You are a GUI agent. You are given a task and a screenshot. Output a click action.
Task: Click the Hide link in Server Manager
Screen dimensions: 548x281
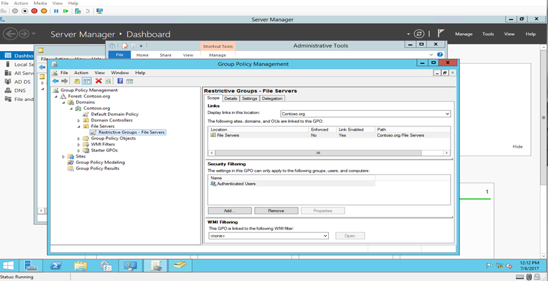[517, 146]
